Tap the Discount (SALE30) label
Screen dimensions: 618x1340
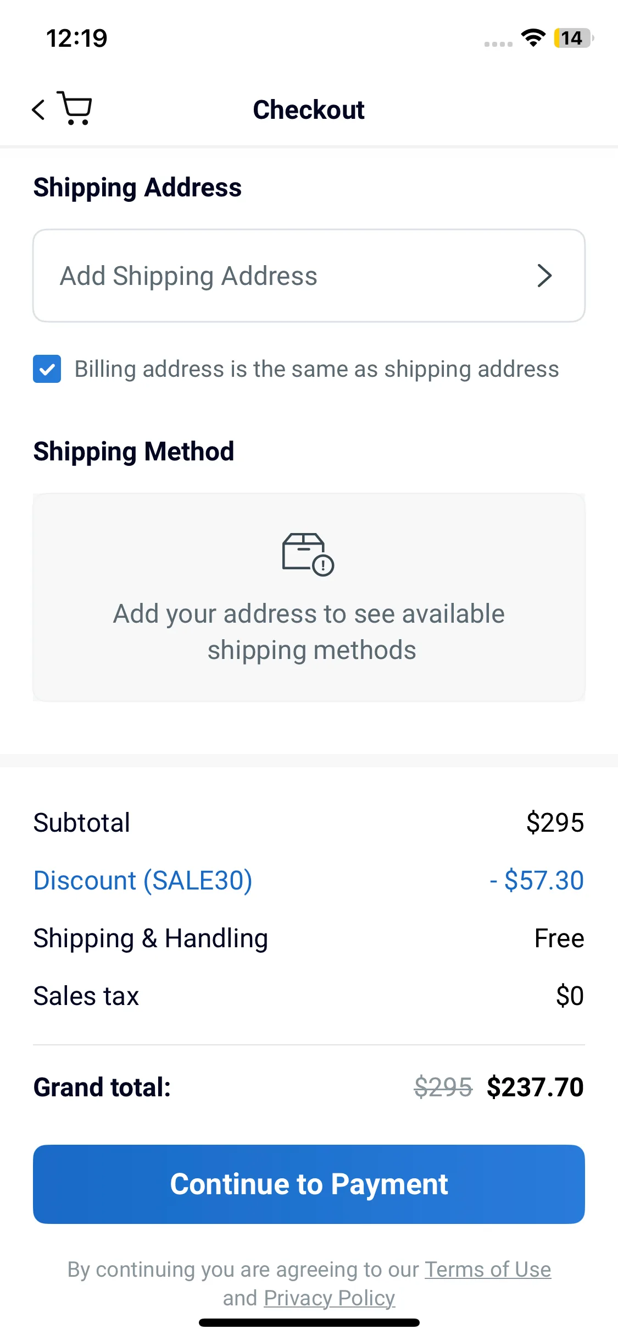coord(143,880)
